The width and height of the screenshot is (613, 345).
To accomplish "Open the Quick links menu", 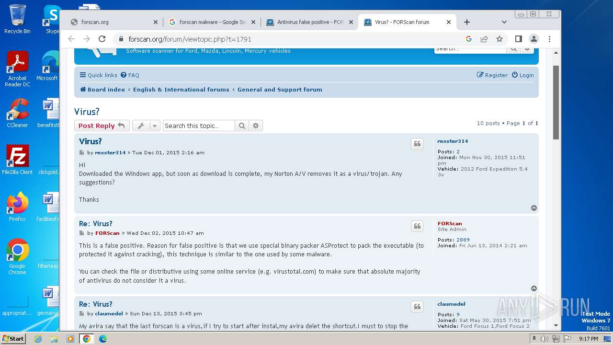I will pyautogui.click(x=98, y=75).
